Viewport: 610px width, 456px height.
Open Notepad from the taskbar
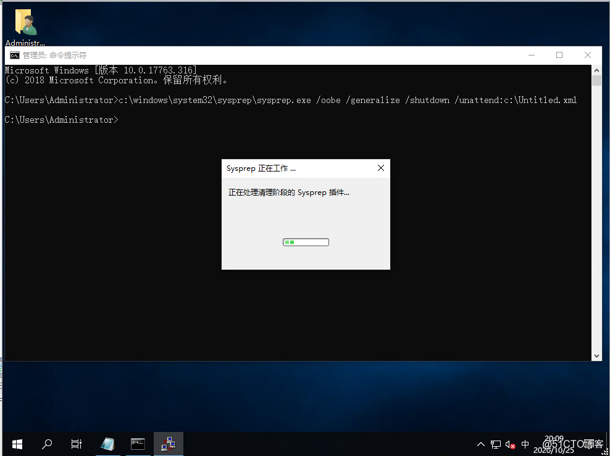pos(107,444)
